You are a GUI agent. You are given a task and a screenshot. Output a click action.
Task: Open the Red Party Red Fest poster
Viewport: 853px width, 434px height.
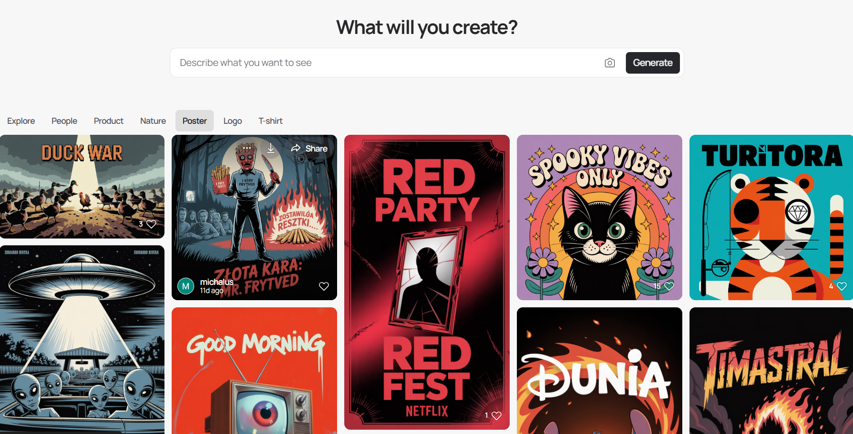pos(427,282)
